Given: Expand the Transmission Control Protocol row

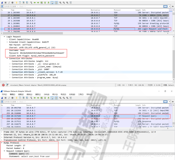Looking at the screenshot, I should (x=2, y=140).
